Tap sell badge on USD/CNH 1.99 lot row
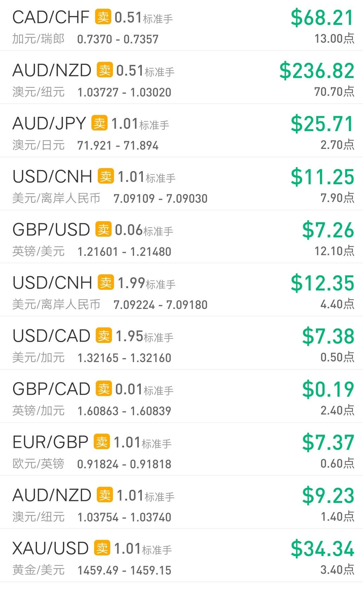This screenshot has height=591, width=363. click(106, 282)
